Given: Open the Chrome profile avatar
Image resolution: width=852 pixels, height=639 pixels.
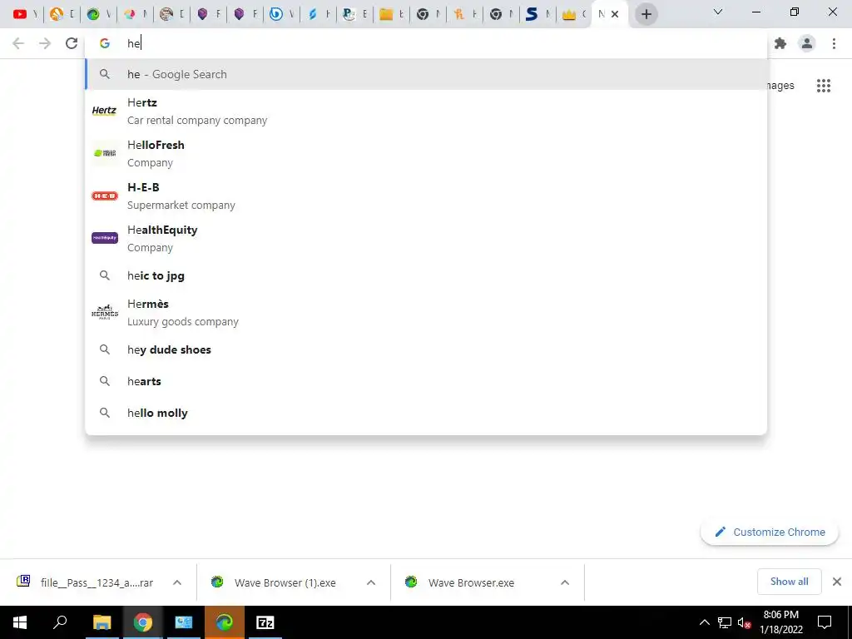Looking at the screenshot, I should pyautogui.click(x=807, y=43).
